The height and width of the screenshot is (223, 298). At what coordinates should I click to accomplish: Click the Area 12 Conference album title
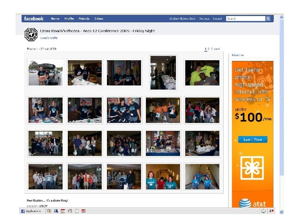pyautogui.click(x=98, y=31)
